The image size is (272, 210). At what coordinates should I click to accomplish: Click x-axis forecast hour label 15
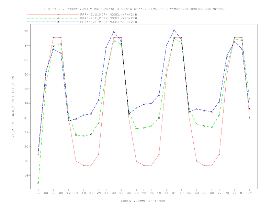tap(76, 193)
